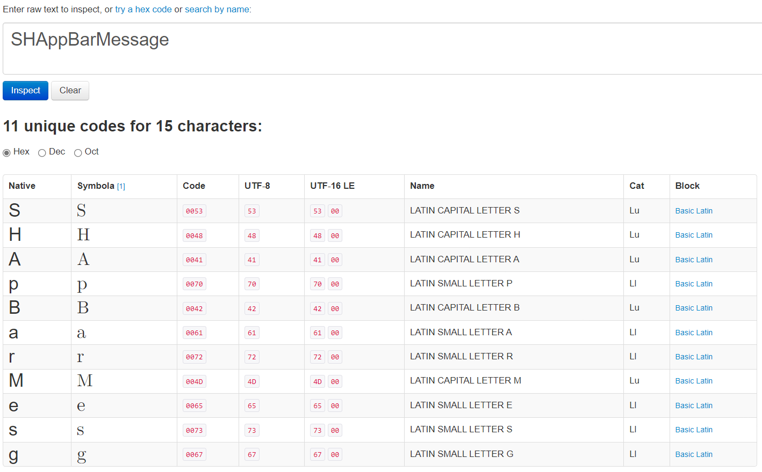Screen dimensions: 762x472
Task: Click the code chip 0053 for letter S
Action: [x=194, y=211]
